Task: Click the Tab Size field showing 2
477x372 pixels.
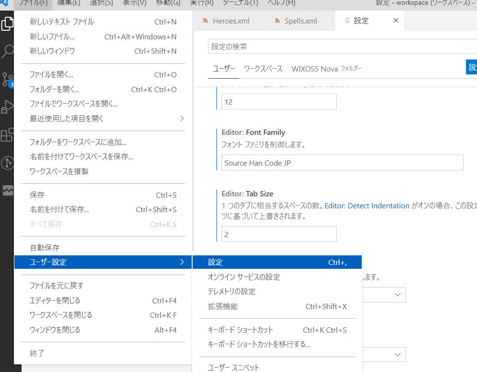Action: (x=279, y=234)
